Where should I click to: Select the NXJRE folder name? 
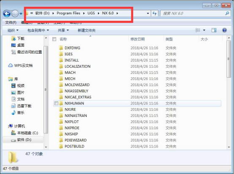[70, 109]
